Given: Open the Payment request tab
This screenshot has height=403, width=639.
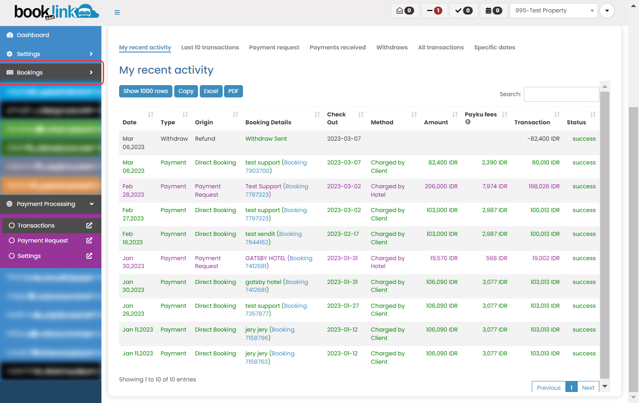Looking at the screenshot, I should [274, 47].
